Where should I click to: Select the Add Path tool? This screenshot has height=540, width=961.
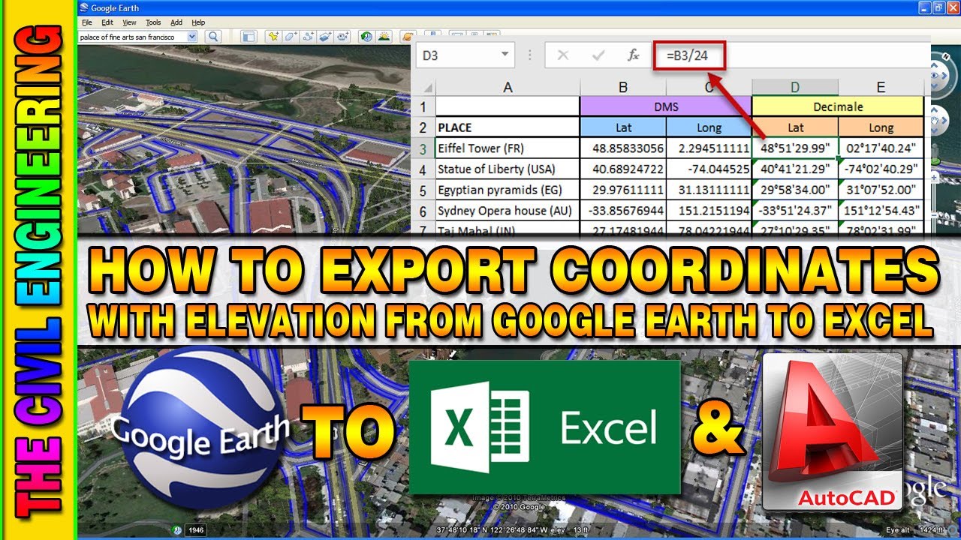[308, 35]
